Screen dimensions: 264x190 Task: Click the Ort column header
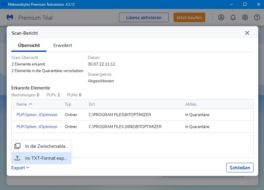(92, 104)
